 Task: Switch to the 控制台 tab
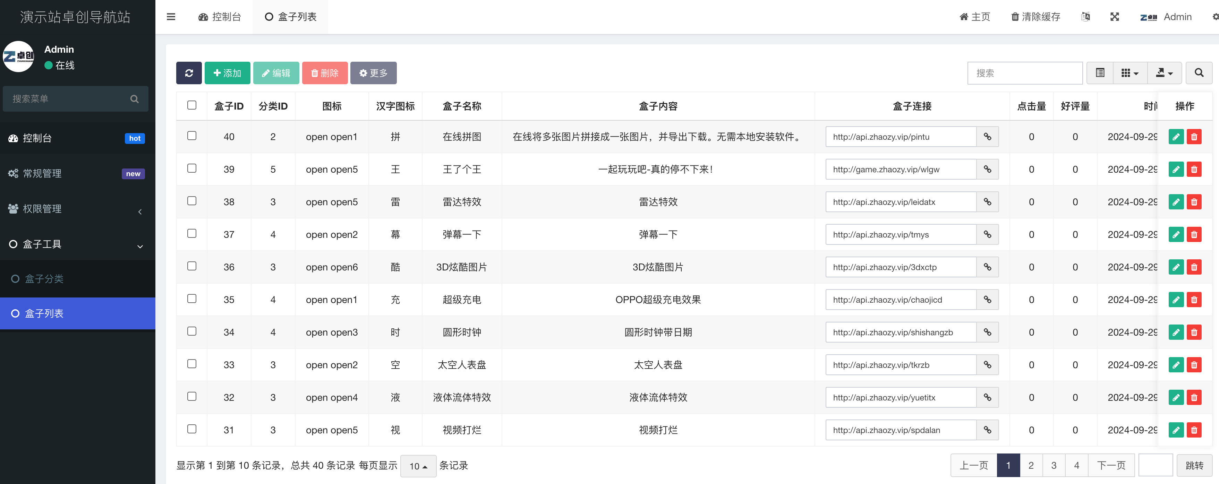[220, 17]
